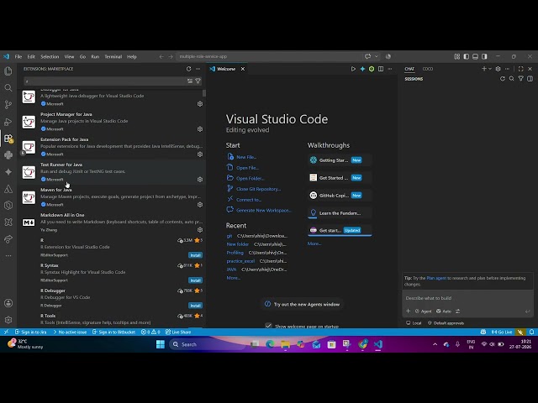Open manage gear for Test Runner for Java
Viewport: 538px width, 403px height.
(x=200, y=180)
